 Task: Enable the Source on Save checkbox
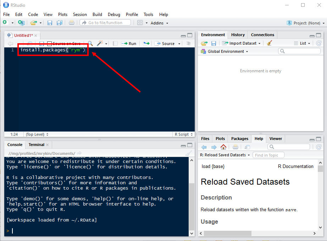tap(50, 44)
